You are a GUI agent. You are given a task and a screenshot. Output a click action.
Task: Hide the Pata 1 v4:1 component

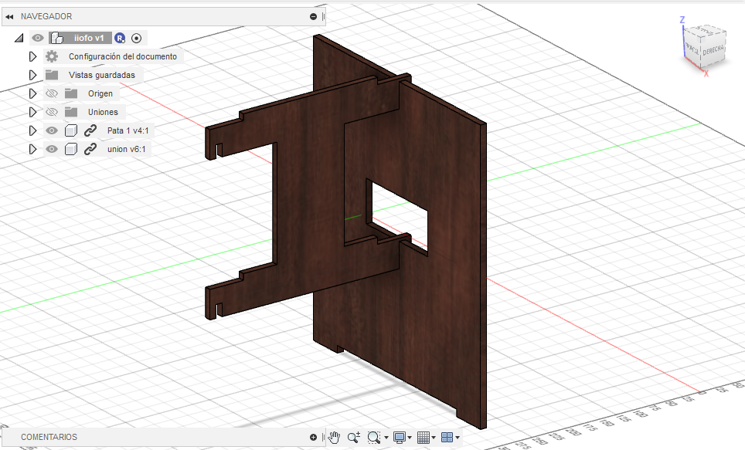click(52, 130)
